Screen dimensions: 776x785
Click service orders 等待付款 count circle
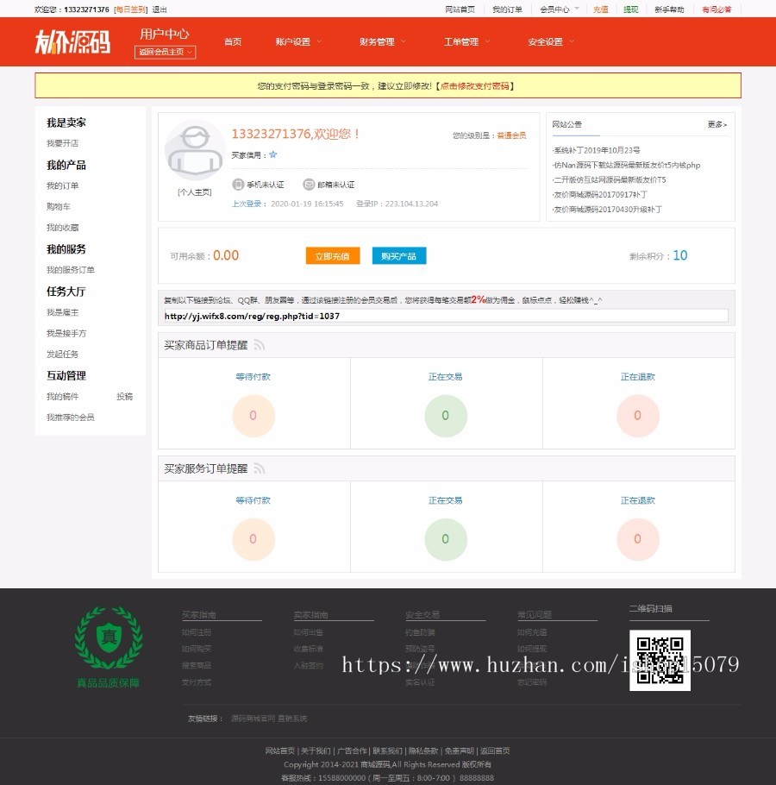[x=253, y=539]
